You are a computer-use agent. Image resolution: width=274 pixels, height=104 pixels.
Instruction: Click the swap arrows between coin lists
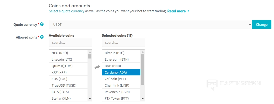[x=97, y=67]
